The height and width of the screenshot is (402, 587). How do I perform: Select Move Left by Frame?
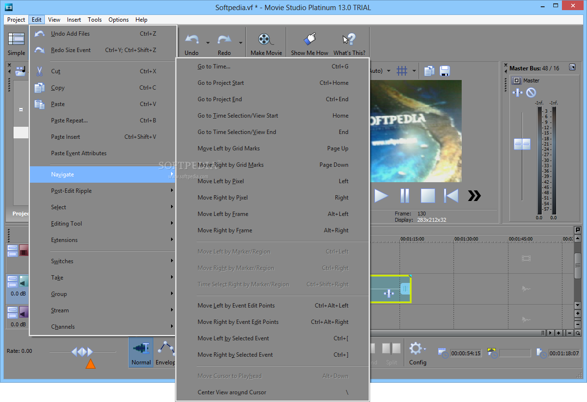pos(273,214)
